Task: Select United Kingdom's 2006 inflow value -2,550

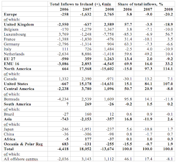Action: click(x=63, y=24)
